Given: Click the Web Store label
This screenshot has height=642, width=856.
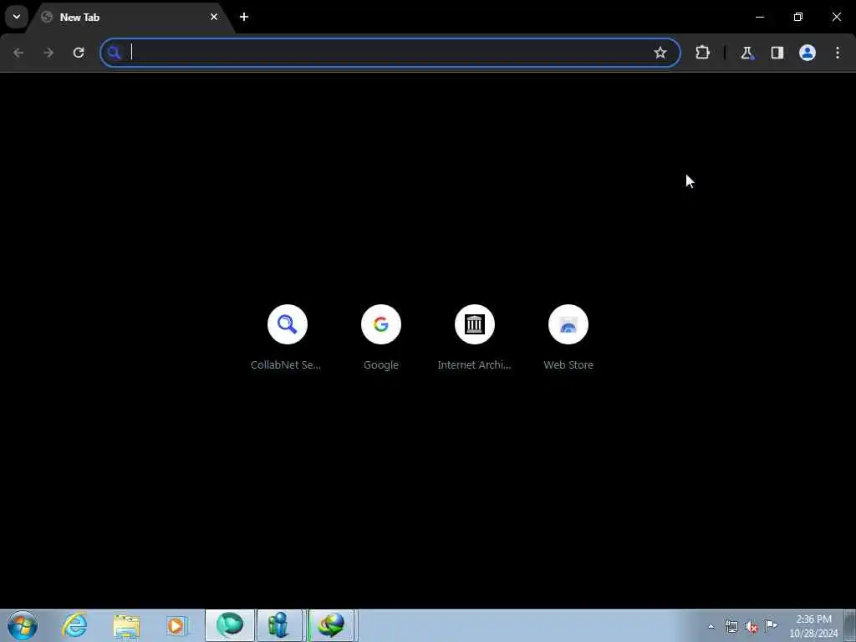Looking at the screenshot, I should click(x=568, y=364).
